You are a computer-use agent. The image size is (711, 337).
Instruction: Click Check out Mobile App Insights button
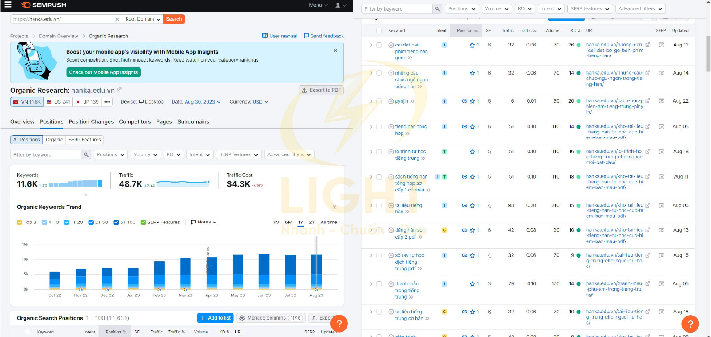[104, 72]
